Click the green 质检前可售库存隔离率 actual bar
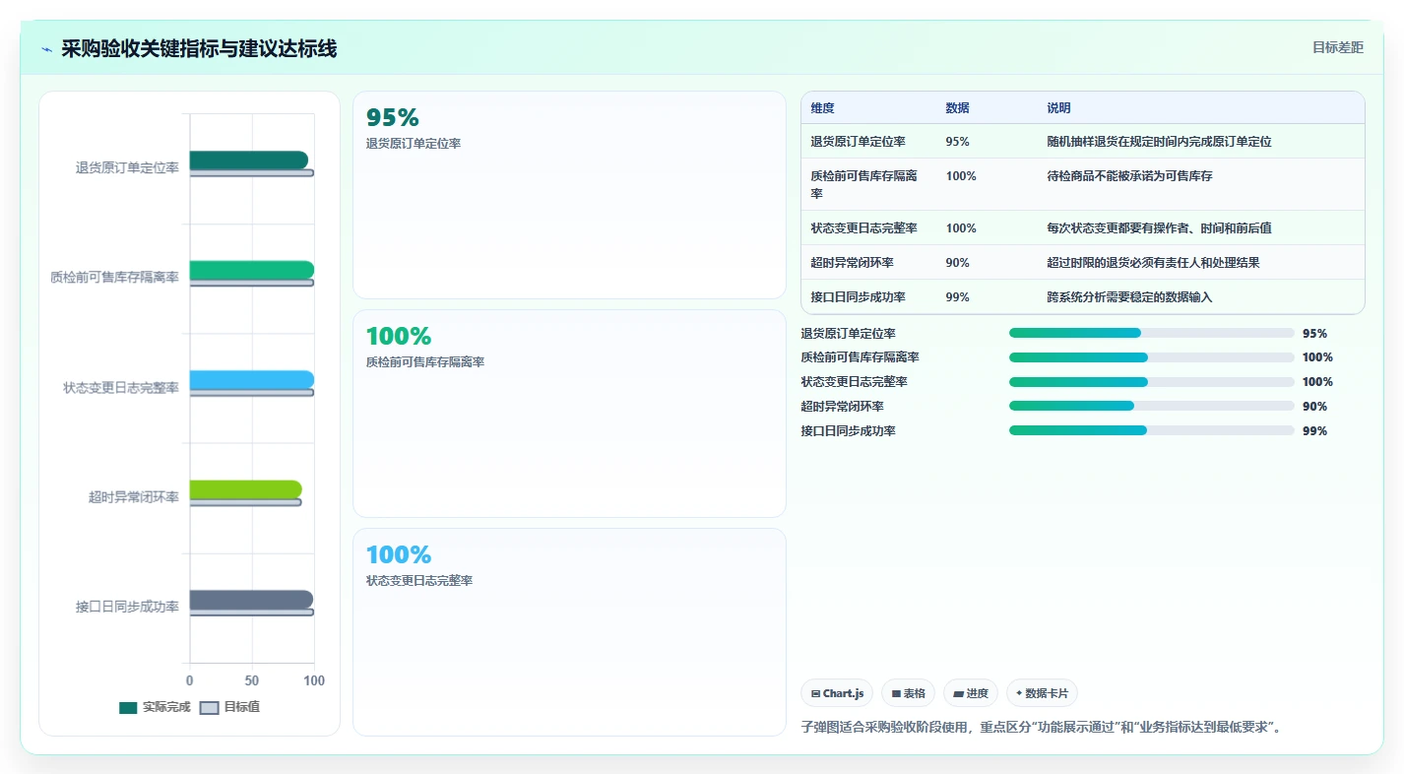The image size is (1404, 774). coord(252,270)
